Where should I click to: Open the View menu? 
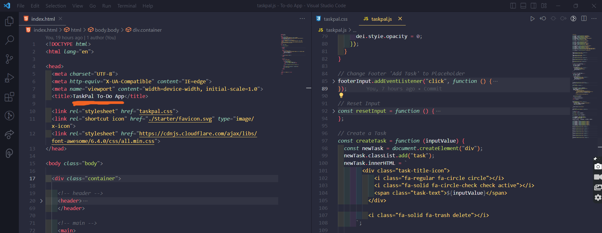coord(78,6)
